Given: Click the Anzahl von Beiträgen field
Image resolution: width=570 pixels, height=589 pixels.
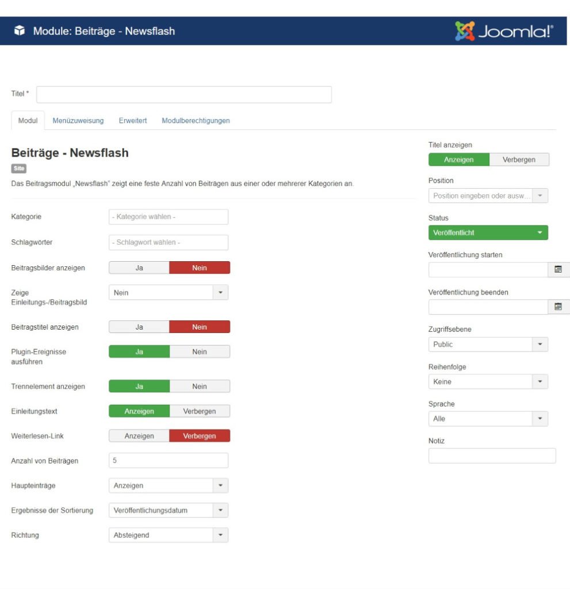Looking at the screenshot, I should coord(169,460).
